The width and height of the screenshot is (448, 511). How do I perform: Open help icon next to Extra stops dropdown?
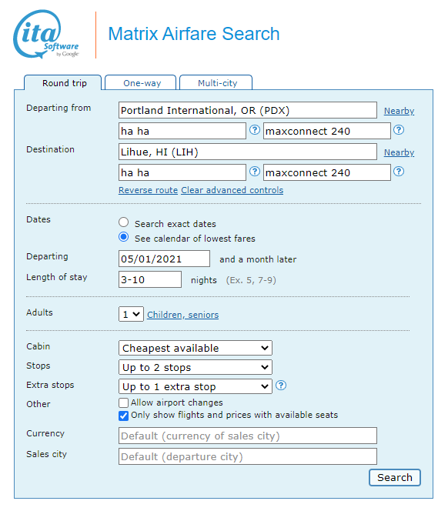[x=281, y=386]
